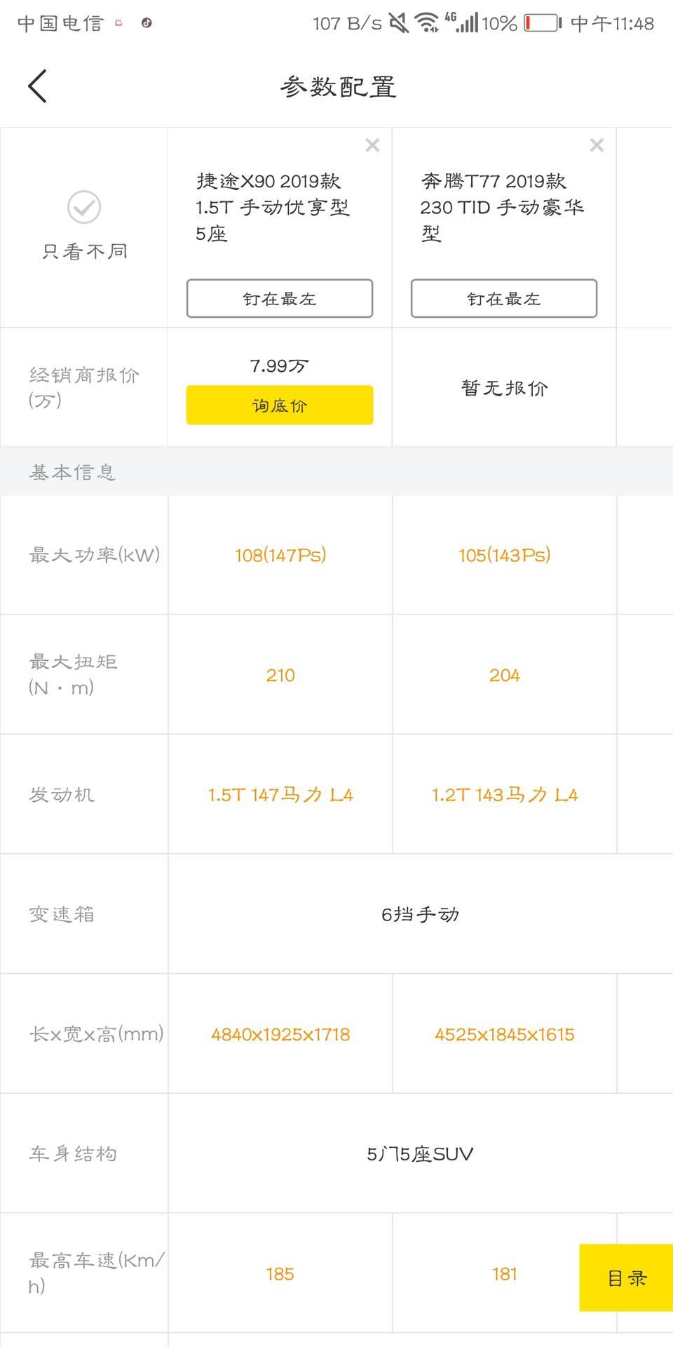Image resolution: width=673 pixels, height=1347 pixels.
Task: Remove the 奔腾T77 column with X
Action: coord(597,145)
